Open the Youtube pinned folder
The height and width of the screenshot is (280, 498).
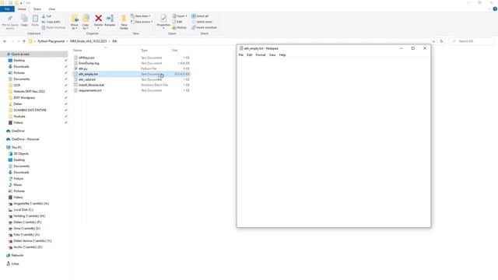point(19,116)
